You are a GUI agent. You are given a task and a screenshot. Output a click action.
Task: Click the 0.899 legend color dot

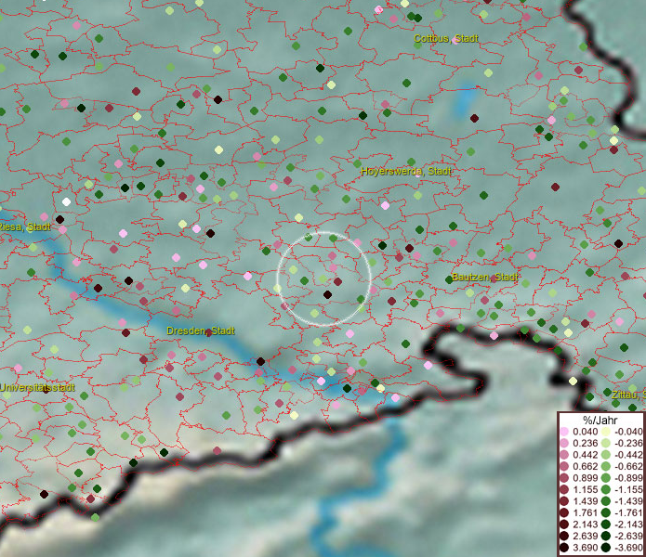564,476
